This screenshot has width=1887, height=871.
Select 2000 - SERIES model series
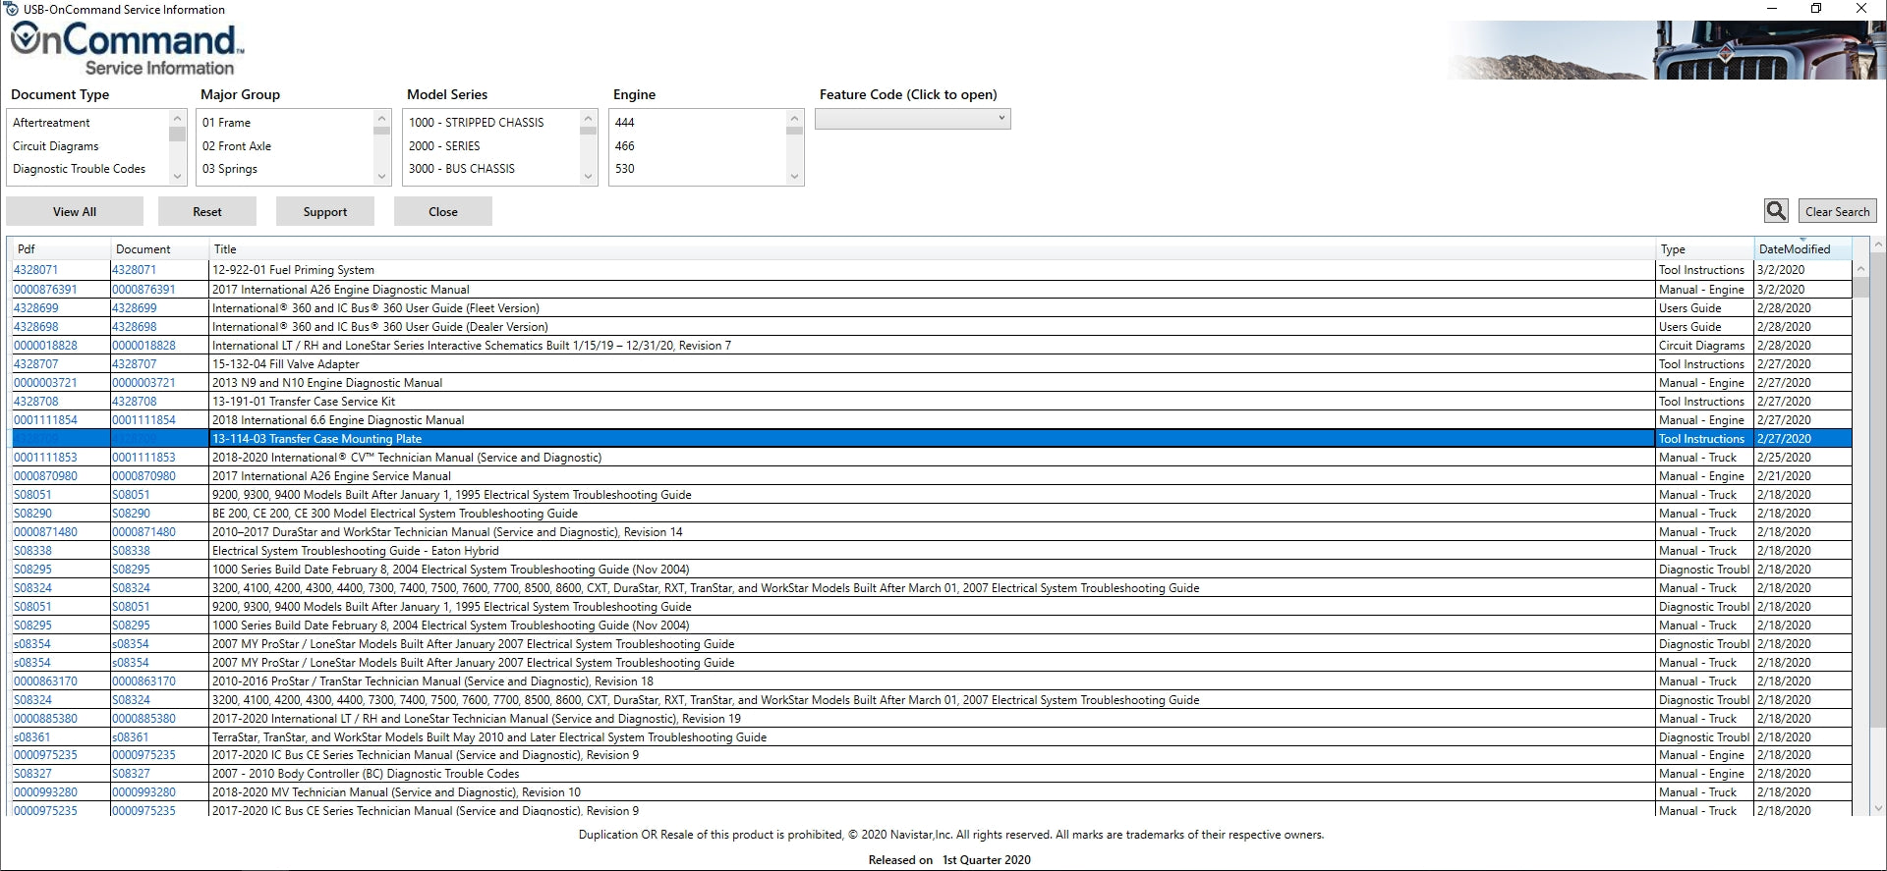[x=444, y=146]
